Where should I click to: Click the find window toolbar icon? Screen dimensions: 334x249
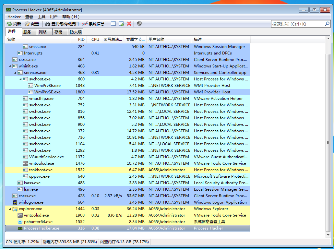click(113, 24)
